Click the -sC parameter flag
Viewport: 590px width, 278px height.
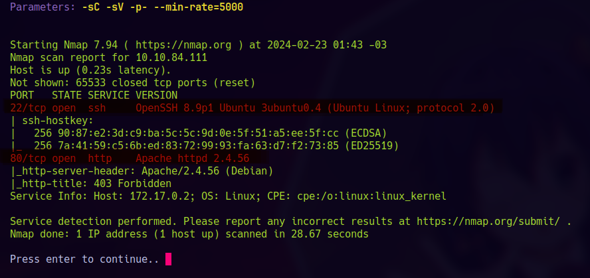point(90,7)
